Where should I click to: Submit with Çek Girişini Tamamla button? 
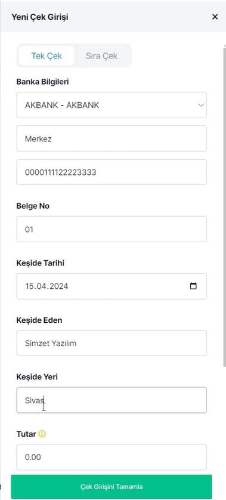(x=112, y=487)
